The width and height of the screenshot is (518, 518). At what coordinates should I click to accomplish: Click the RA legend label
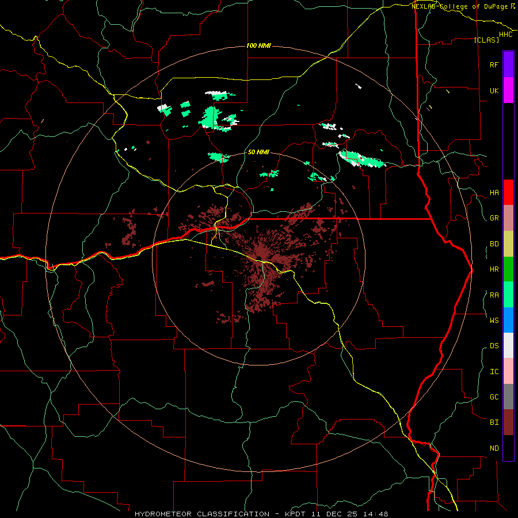click(x=494, y=295)
